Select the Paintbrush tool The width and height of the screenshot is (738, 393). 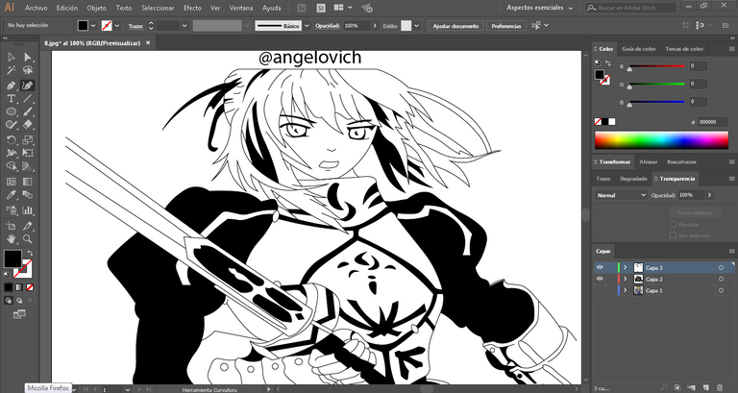point(28,112)
